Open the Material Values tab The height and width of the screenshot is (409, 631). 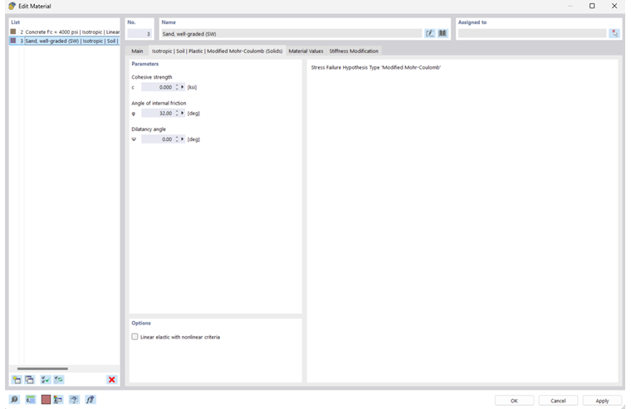(x=306, y=51)
